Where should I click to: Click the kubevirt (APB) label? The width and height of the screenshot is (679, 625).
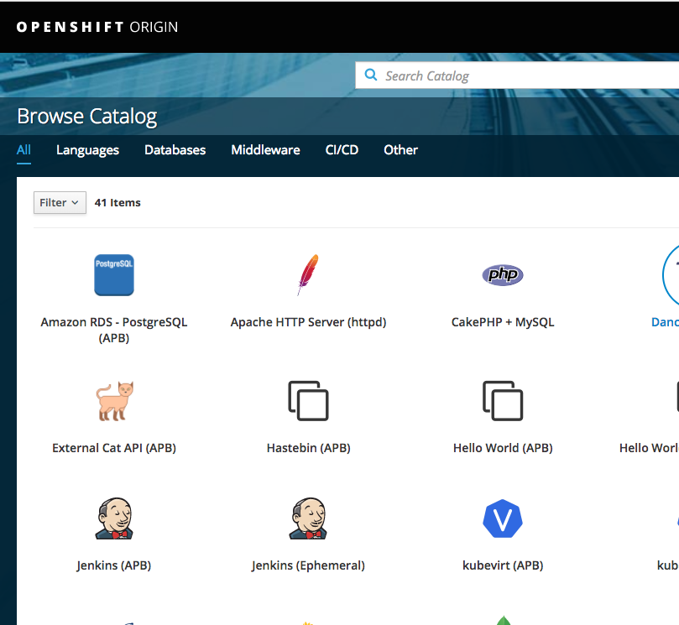[503, 565]
